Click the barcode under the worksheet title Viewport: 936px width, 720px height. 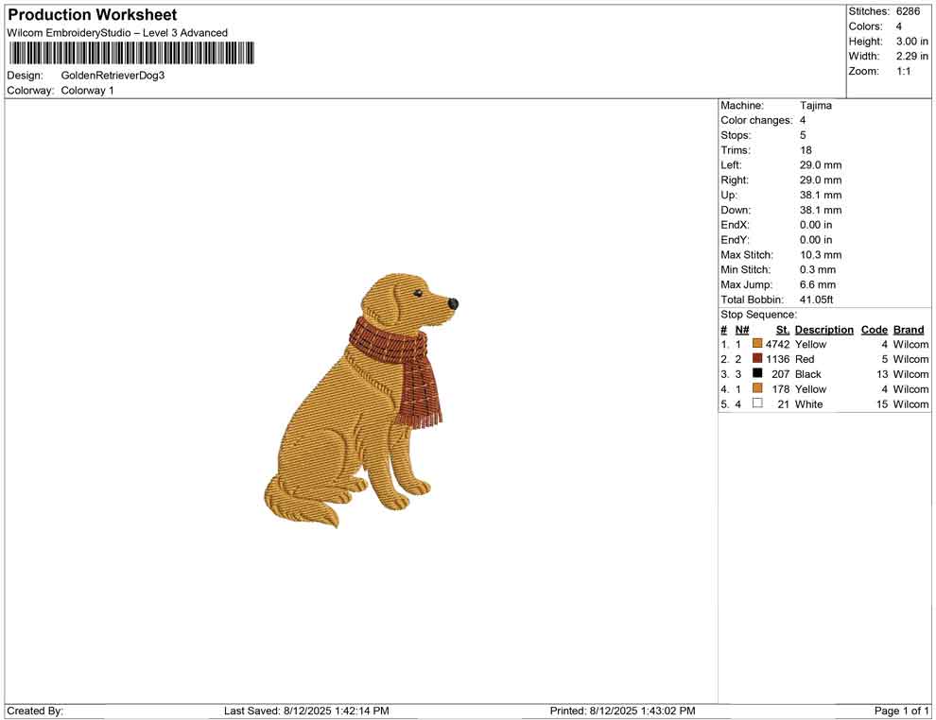pyautogui.click(x=131, y=53)
